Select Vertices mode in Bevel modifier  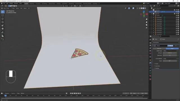click(159, 49)
